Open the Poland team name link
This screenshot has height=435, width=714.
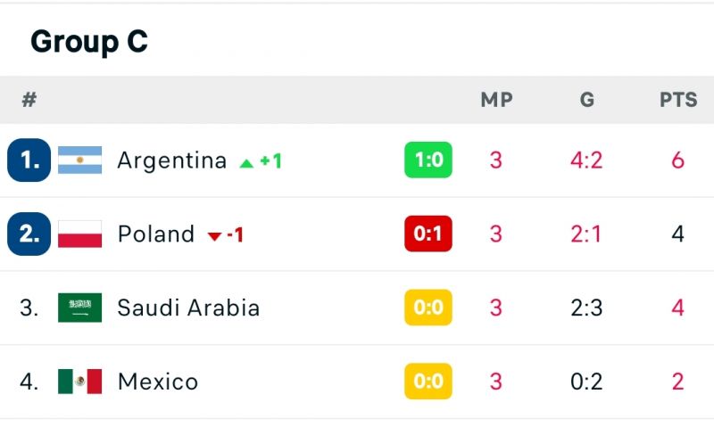[x=155, y=234]
